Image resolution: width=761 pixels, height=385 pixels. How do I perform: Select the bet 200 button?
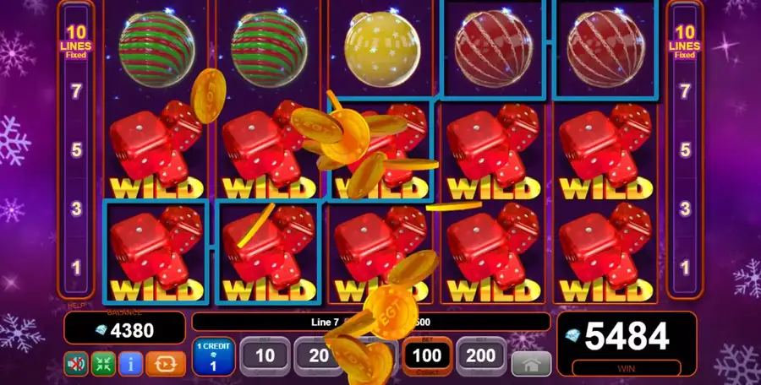[x=481, y=356]
